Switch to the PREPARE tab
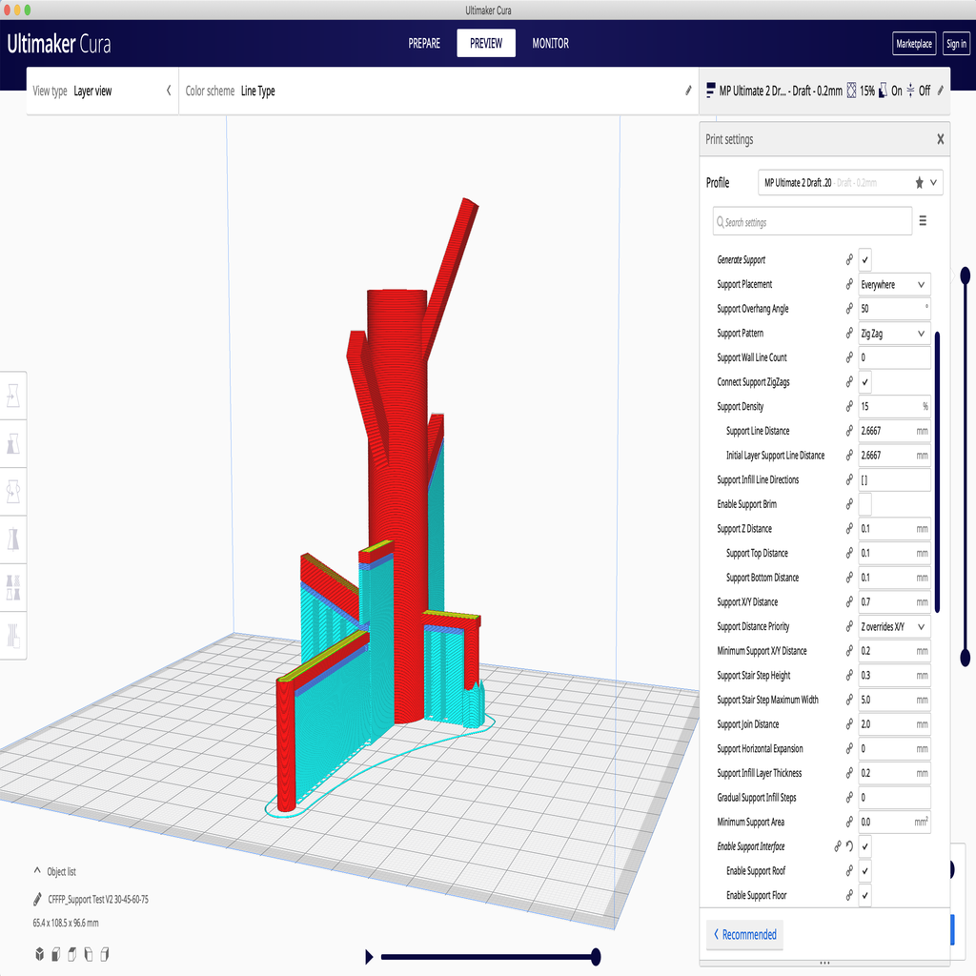Viewport: 976px width, 976px height. tap(424, 44)
